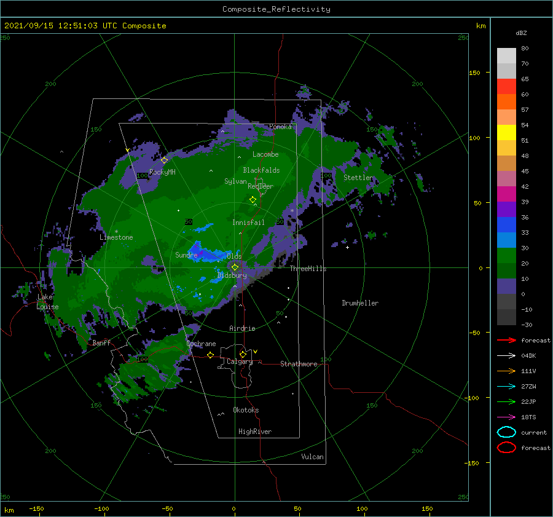The width and height of the screenshot is (553, 517).
Task: Click the Lake Louise label
Action: pyautogui.click(x=47, y=302)
